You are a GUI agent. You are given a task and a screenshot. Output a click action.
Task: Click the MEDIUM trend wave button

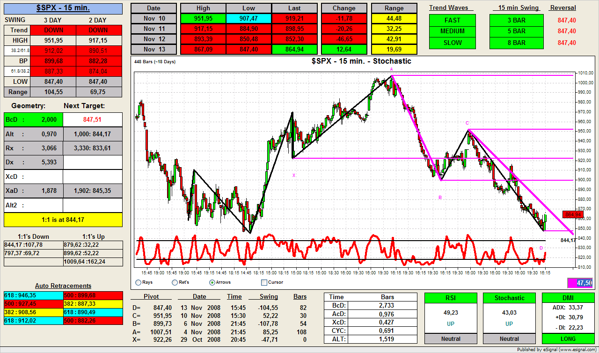[x=452, y=31]
